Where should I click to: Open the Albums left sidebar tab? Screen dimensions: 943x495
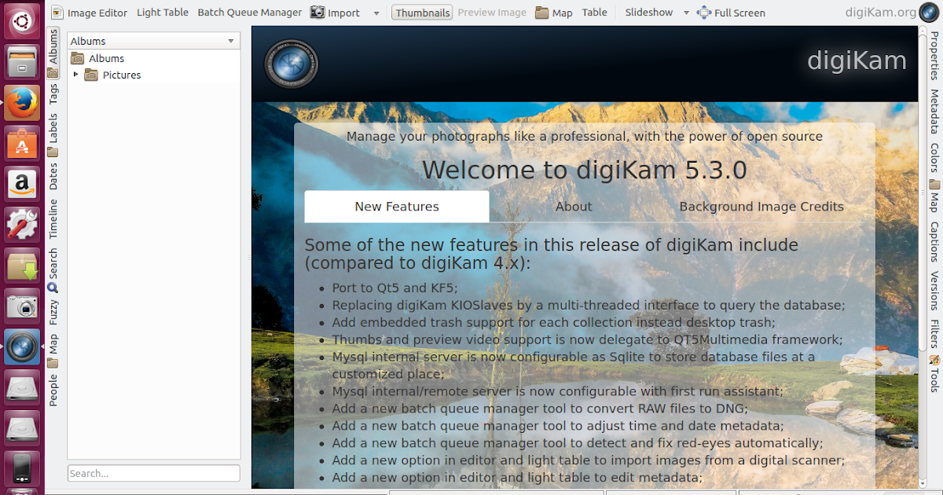coord(53,53)
